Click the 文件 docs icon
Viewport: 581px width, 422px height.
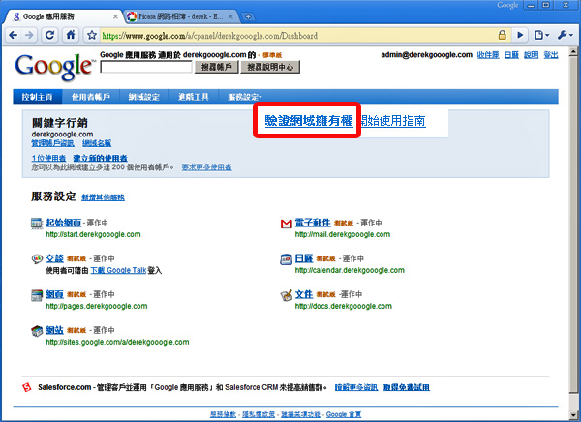tap(286, 295)
